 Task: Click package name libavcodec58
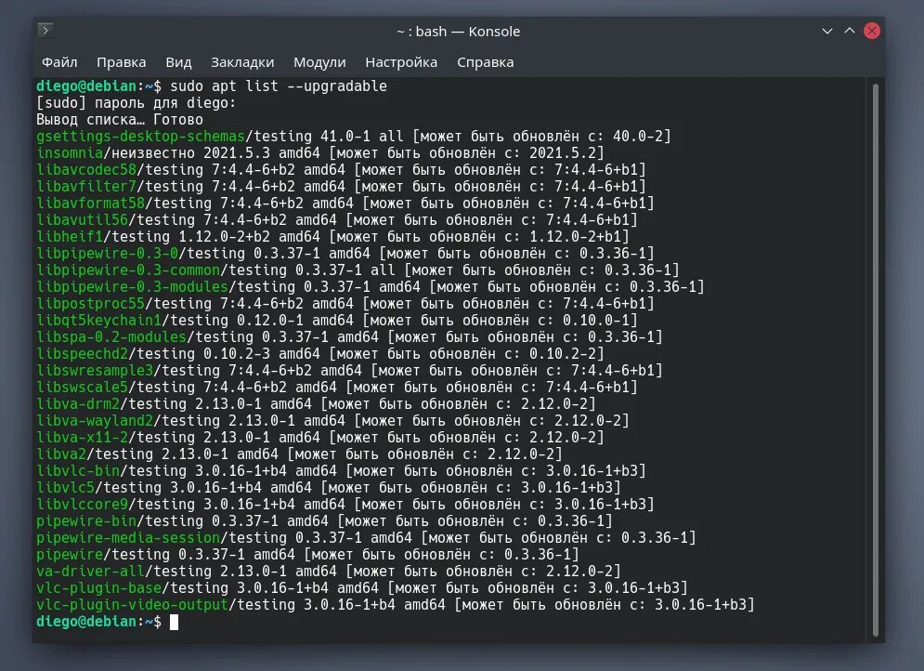(86, 170)
